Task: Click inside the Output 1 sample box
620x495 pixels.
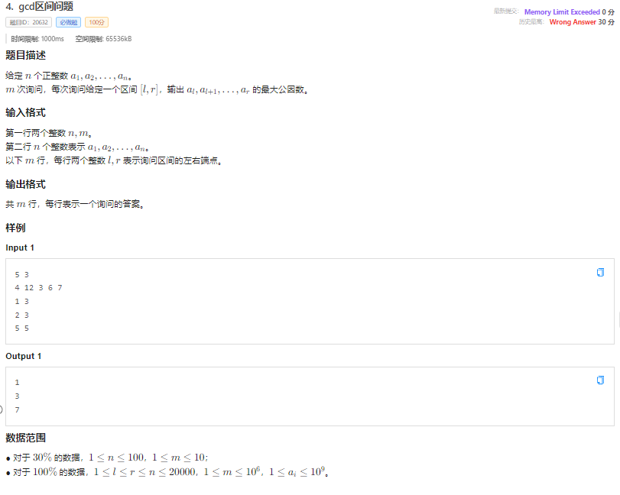Action: tap(310, 396)
